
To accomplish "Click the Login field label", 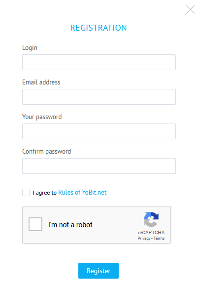I will 30,48.
